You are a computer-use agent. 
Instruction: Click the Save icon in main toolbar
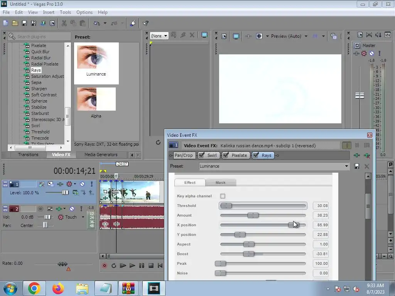click(x=24, y=23)
